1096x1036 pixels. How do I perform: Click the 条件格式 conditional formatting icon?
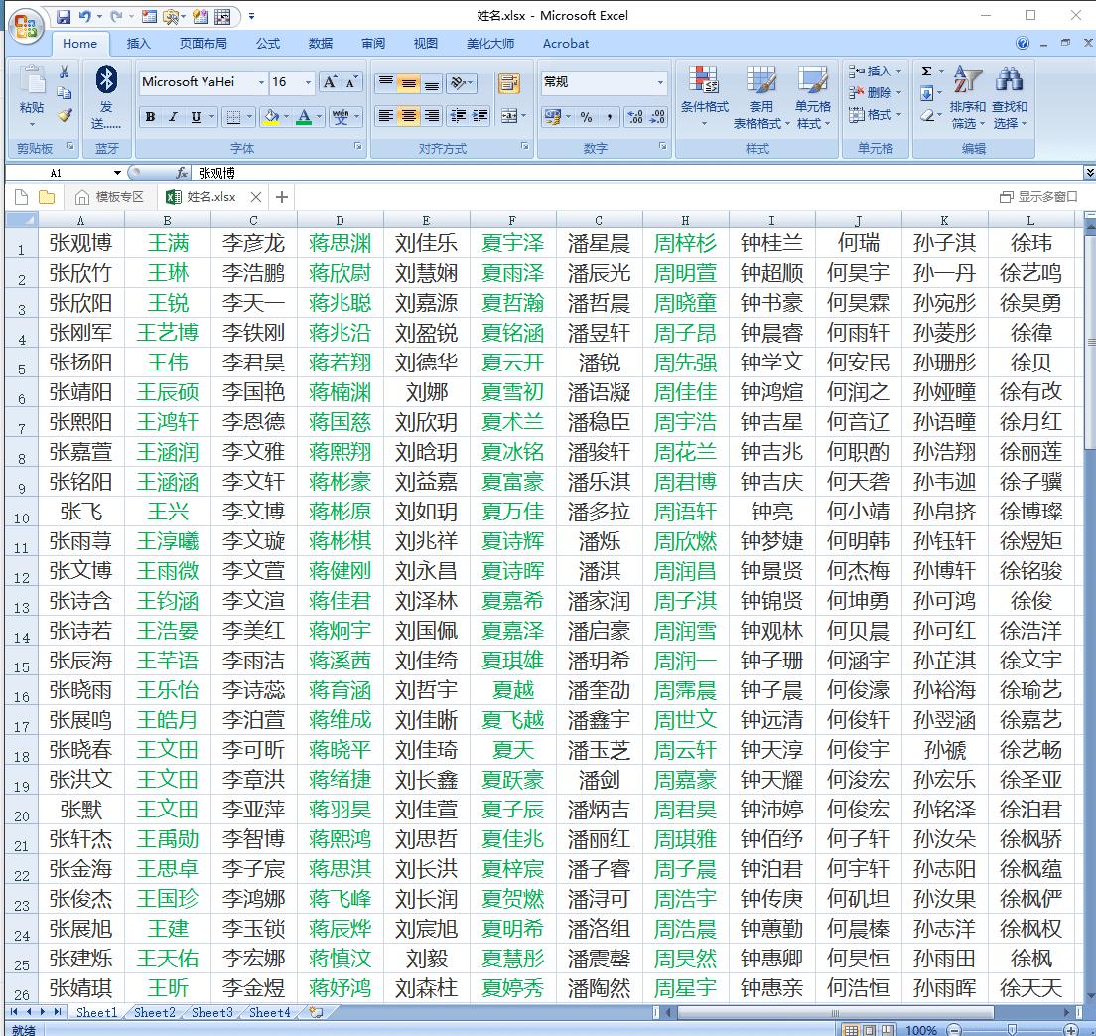pyautogui.click(x=704, y=79)
